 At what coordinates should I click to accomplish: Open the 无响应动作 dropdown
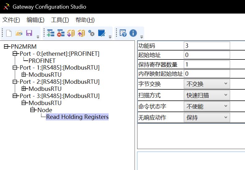[x=207, y=118]
